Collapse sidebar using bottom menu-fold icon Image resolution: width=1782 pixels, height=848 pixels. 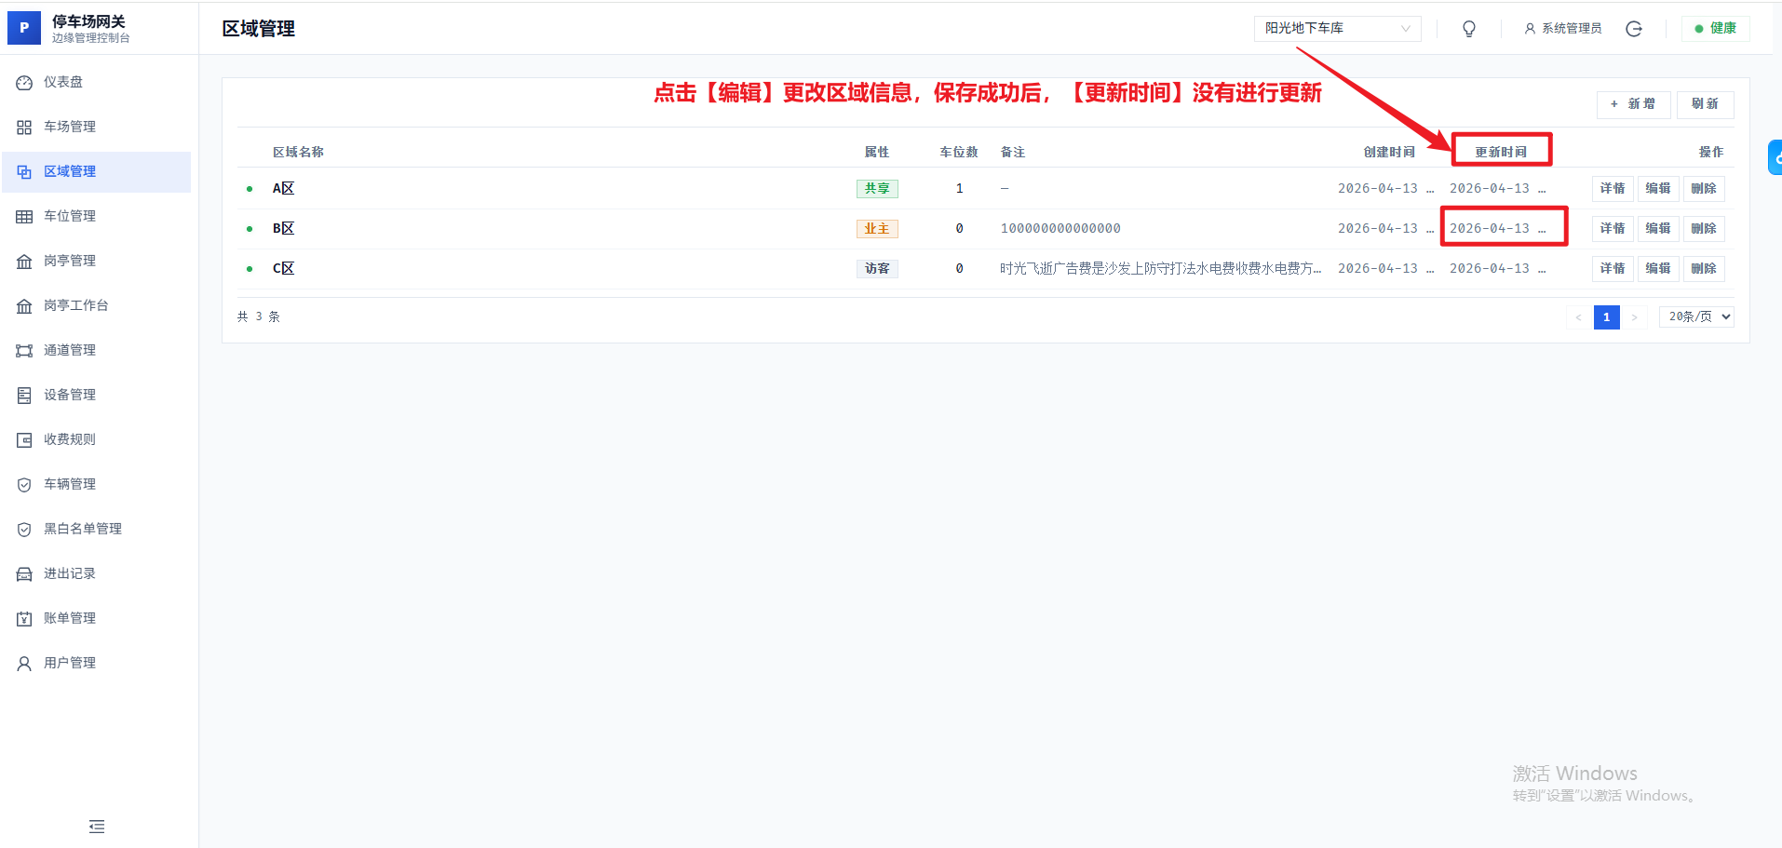coord(97,826)
